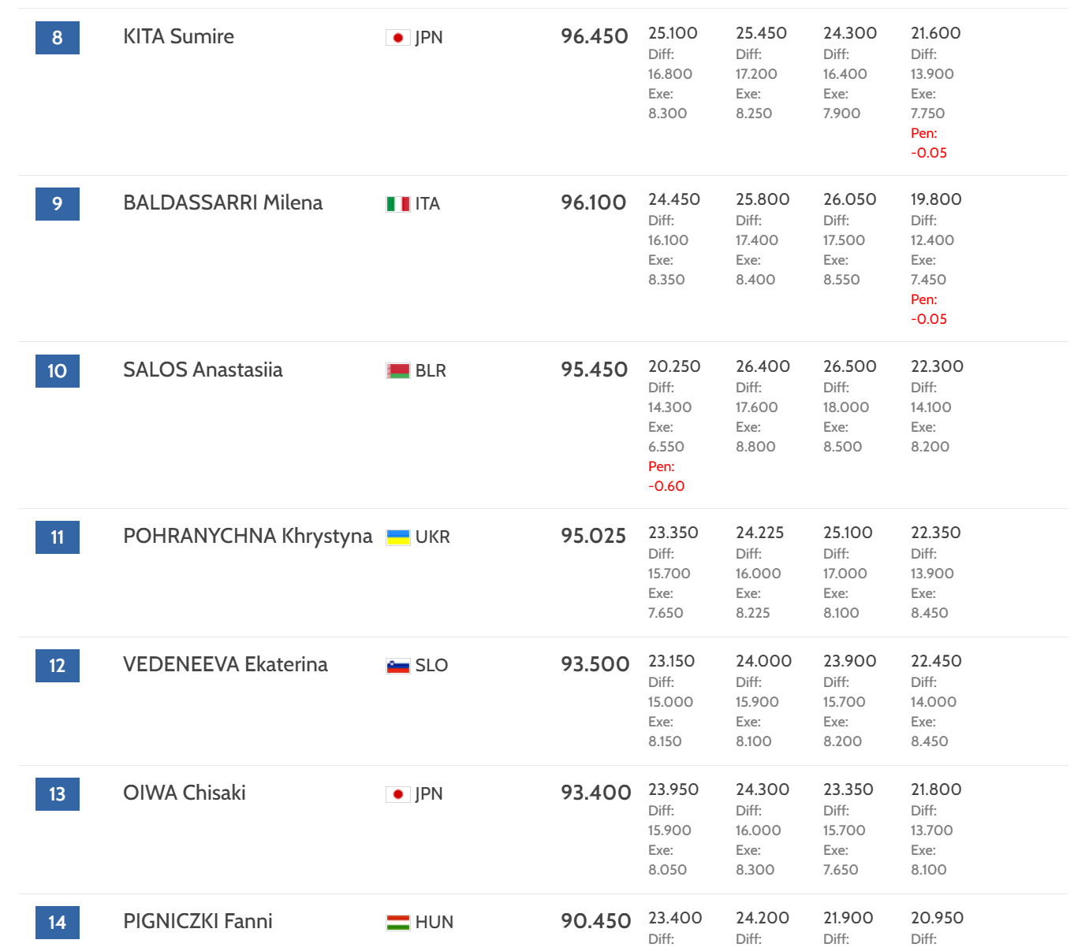The width and height of the screenshot is (1089, 951).
Task: Click the Japan flag beside KITA Sumire
Action: (397, 38)
